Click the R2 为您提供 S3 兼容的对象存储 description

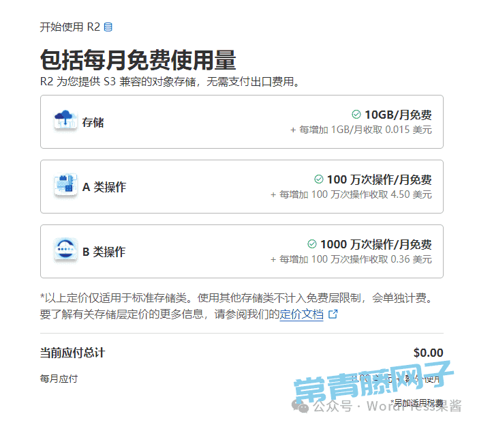pyautogui.click(x=170, y=82)
